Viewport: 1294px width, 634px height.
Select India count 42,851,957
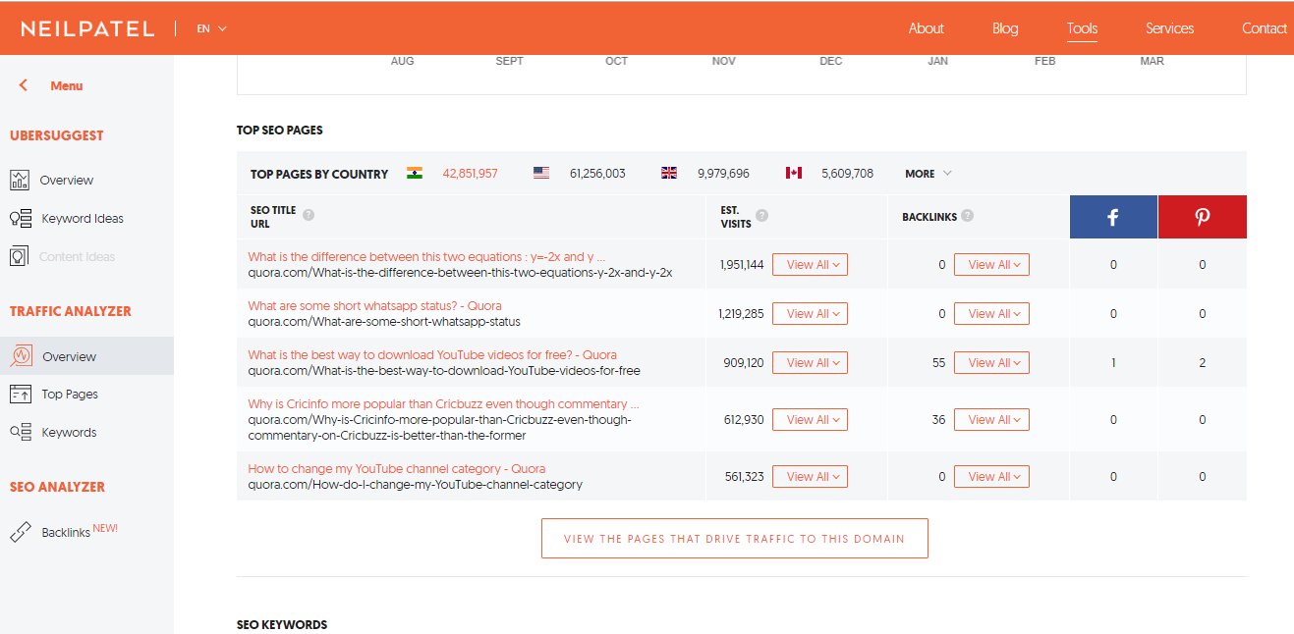pyautogui.click(x=470, y=174)
